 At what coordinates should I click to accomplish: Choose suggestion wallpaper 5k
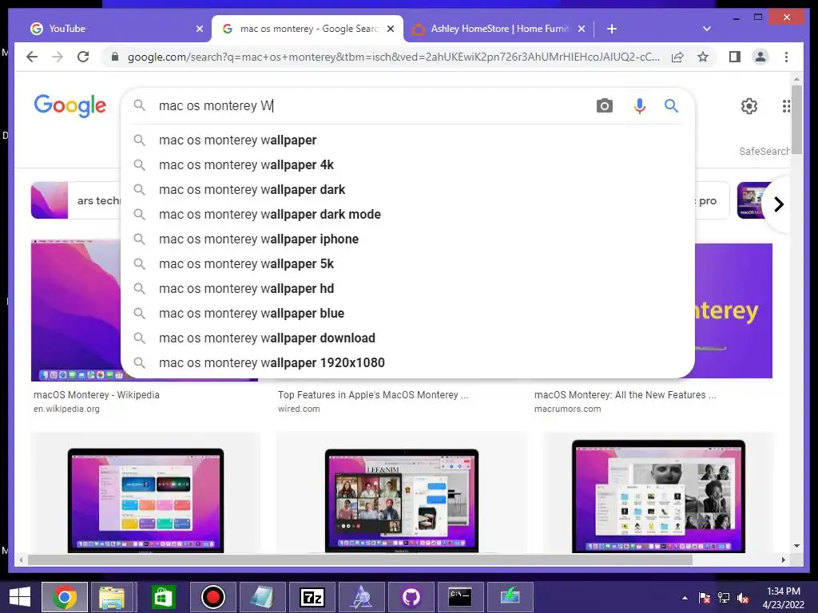pyautogui.click(x=407, y=263)
